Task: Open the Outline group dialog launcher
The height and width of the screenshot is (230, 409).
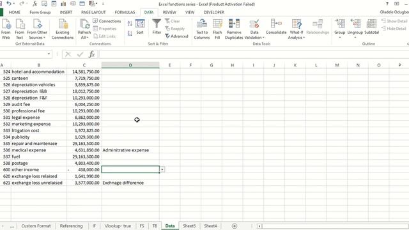Action: (x=408, y=44)
